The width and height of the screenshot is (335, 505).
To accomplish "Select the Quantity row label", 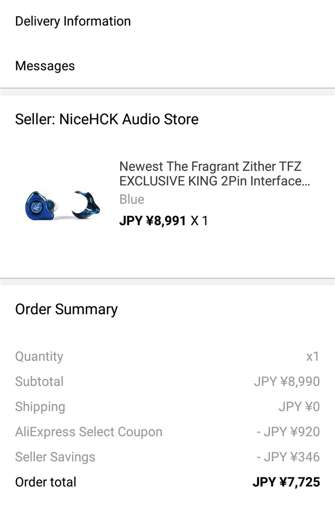I will 39,357.
